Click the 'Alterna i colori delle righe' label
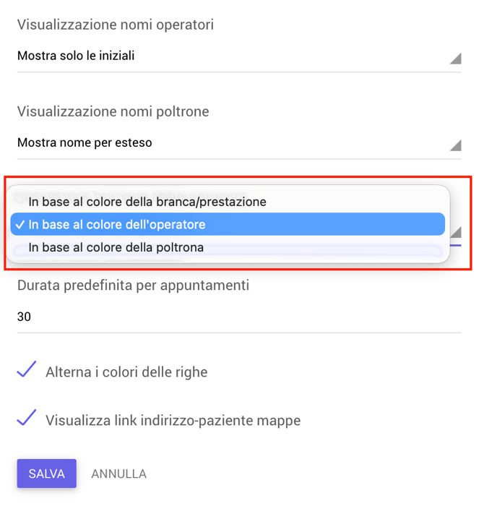 (126, 372)
